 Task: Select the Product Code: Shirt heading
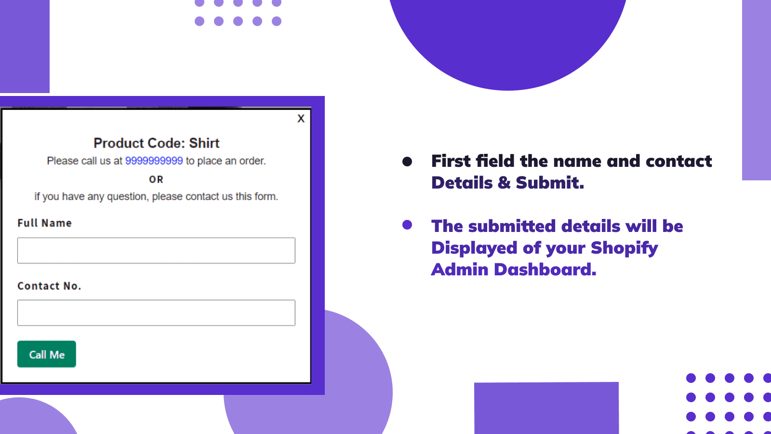(x=156, y=143)
